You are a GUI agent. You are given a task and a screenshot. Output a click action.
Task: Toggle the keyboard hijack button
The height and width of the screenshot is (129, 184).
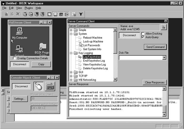[50, 86]
